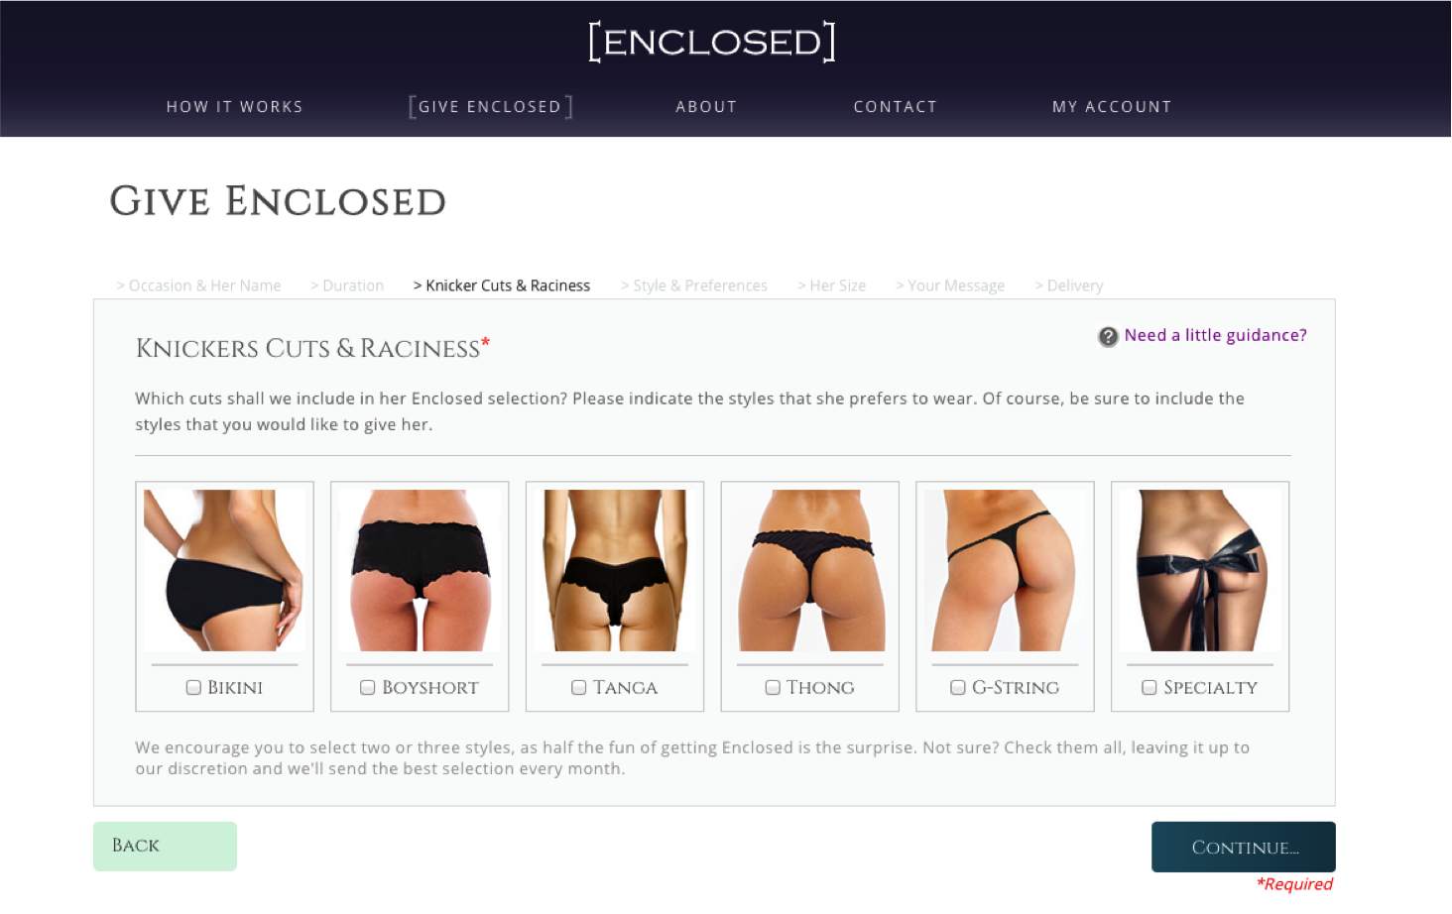Click the question mark guidance icon
This screenshot has width=1452, height=914.
[x=1108, y=337]
